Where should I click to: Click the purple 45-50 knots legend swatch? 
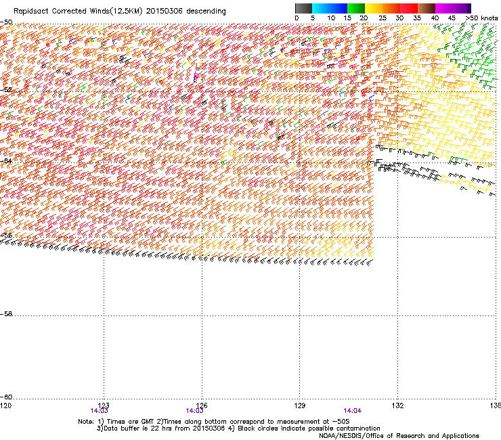tap(462, 8)
